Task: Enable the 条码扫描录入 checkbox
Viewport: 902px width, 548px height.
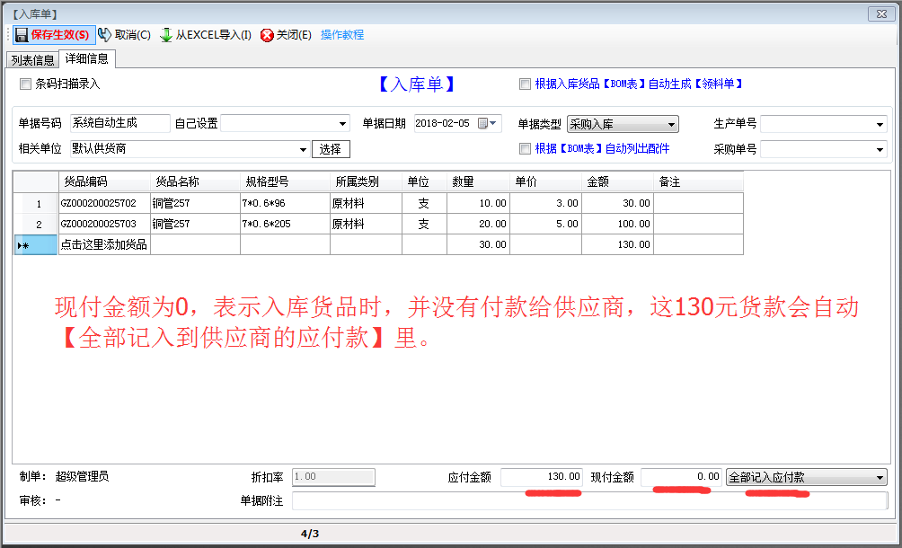Action: click(x=25, y=84)
